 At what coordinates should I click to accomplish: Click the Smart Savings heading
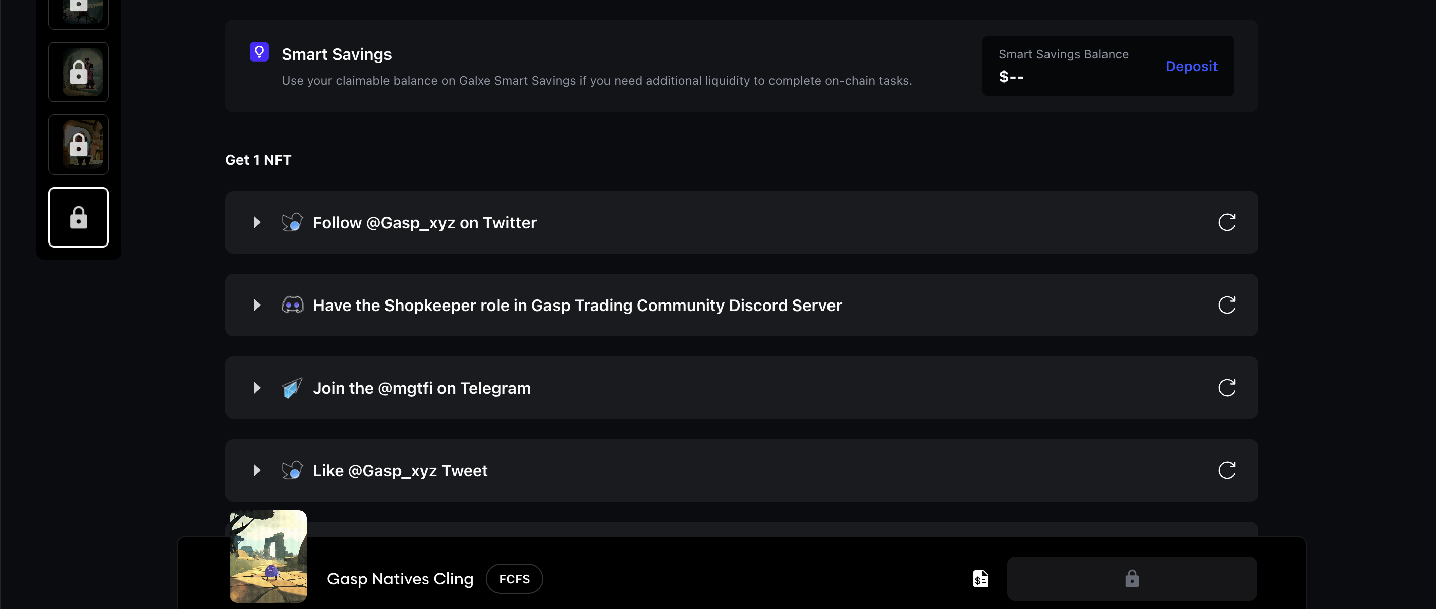[336, 54]
